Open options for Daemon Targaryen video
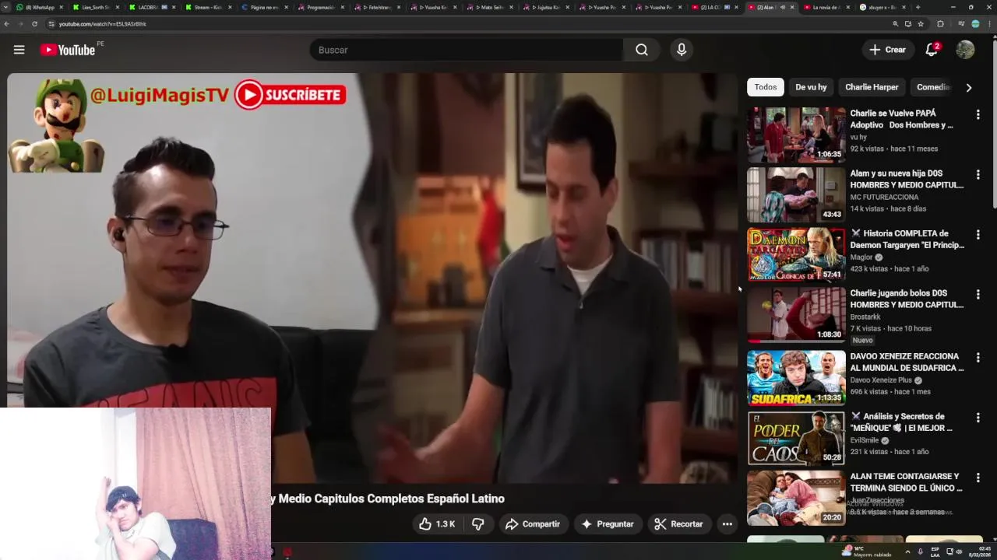Image resolution: width=997 pixels, height=560 pixels. tap(978, 234)
